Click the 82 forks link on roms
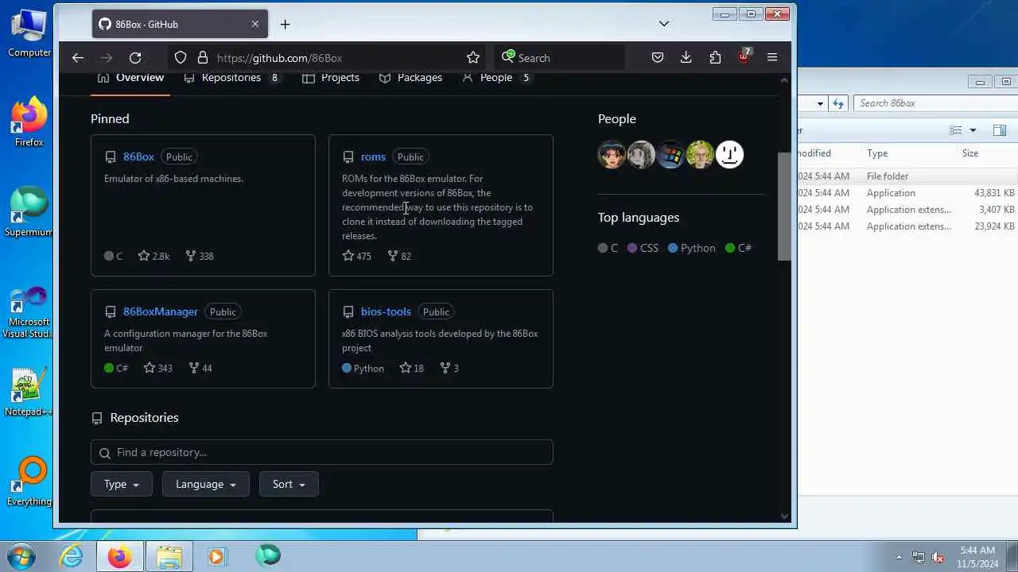 [x=399, y=256]
